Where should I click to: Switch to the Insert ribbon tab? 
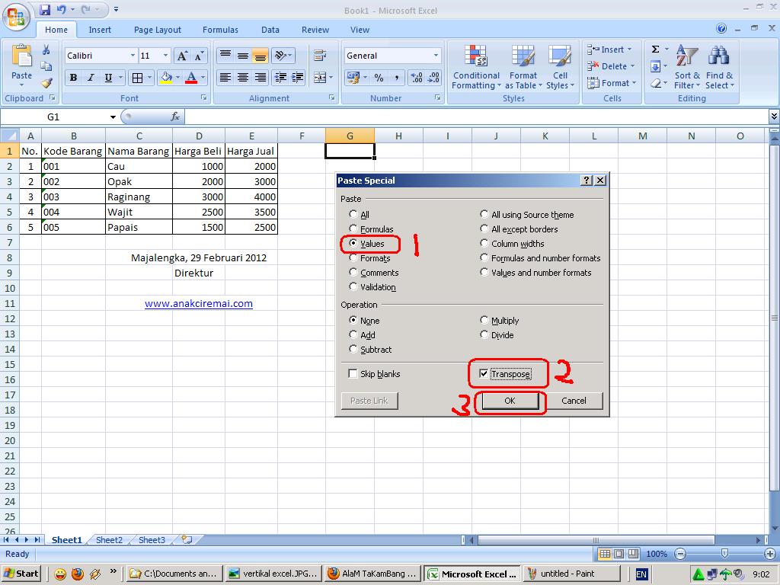pyautogui.click(x=100, y=30)
